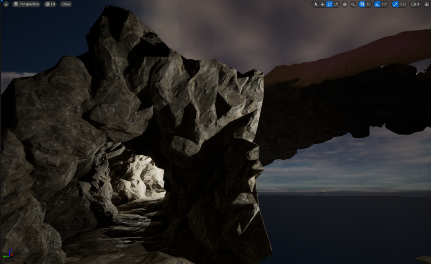Change rotation snap angle of 10°
431x264 pixels.
pyautogui.click(x=384, y=4)
